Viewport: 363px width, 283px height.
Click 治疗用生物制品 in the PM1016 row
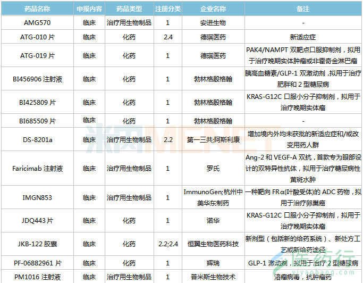tap(129, 277)
